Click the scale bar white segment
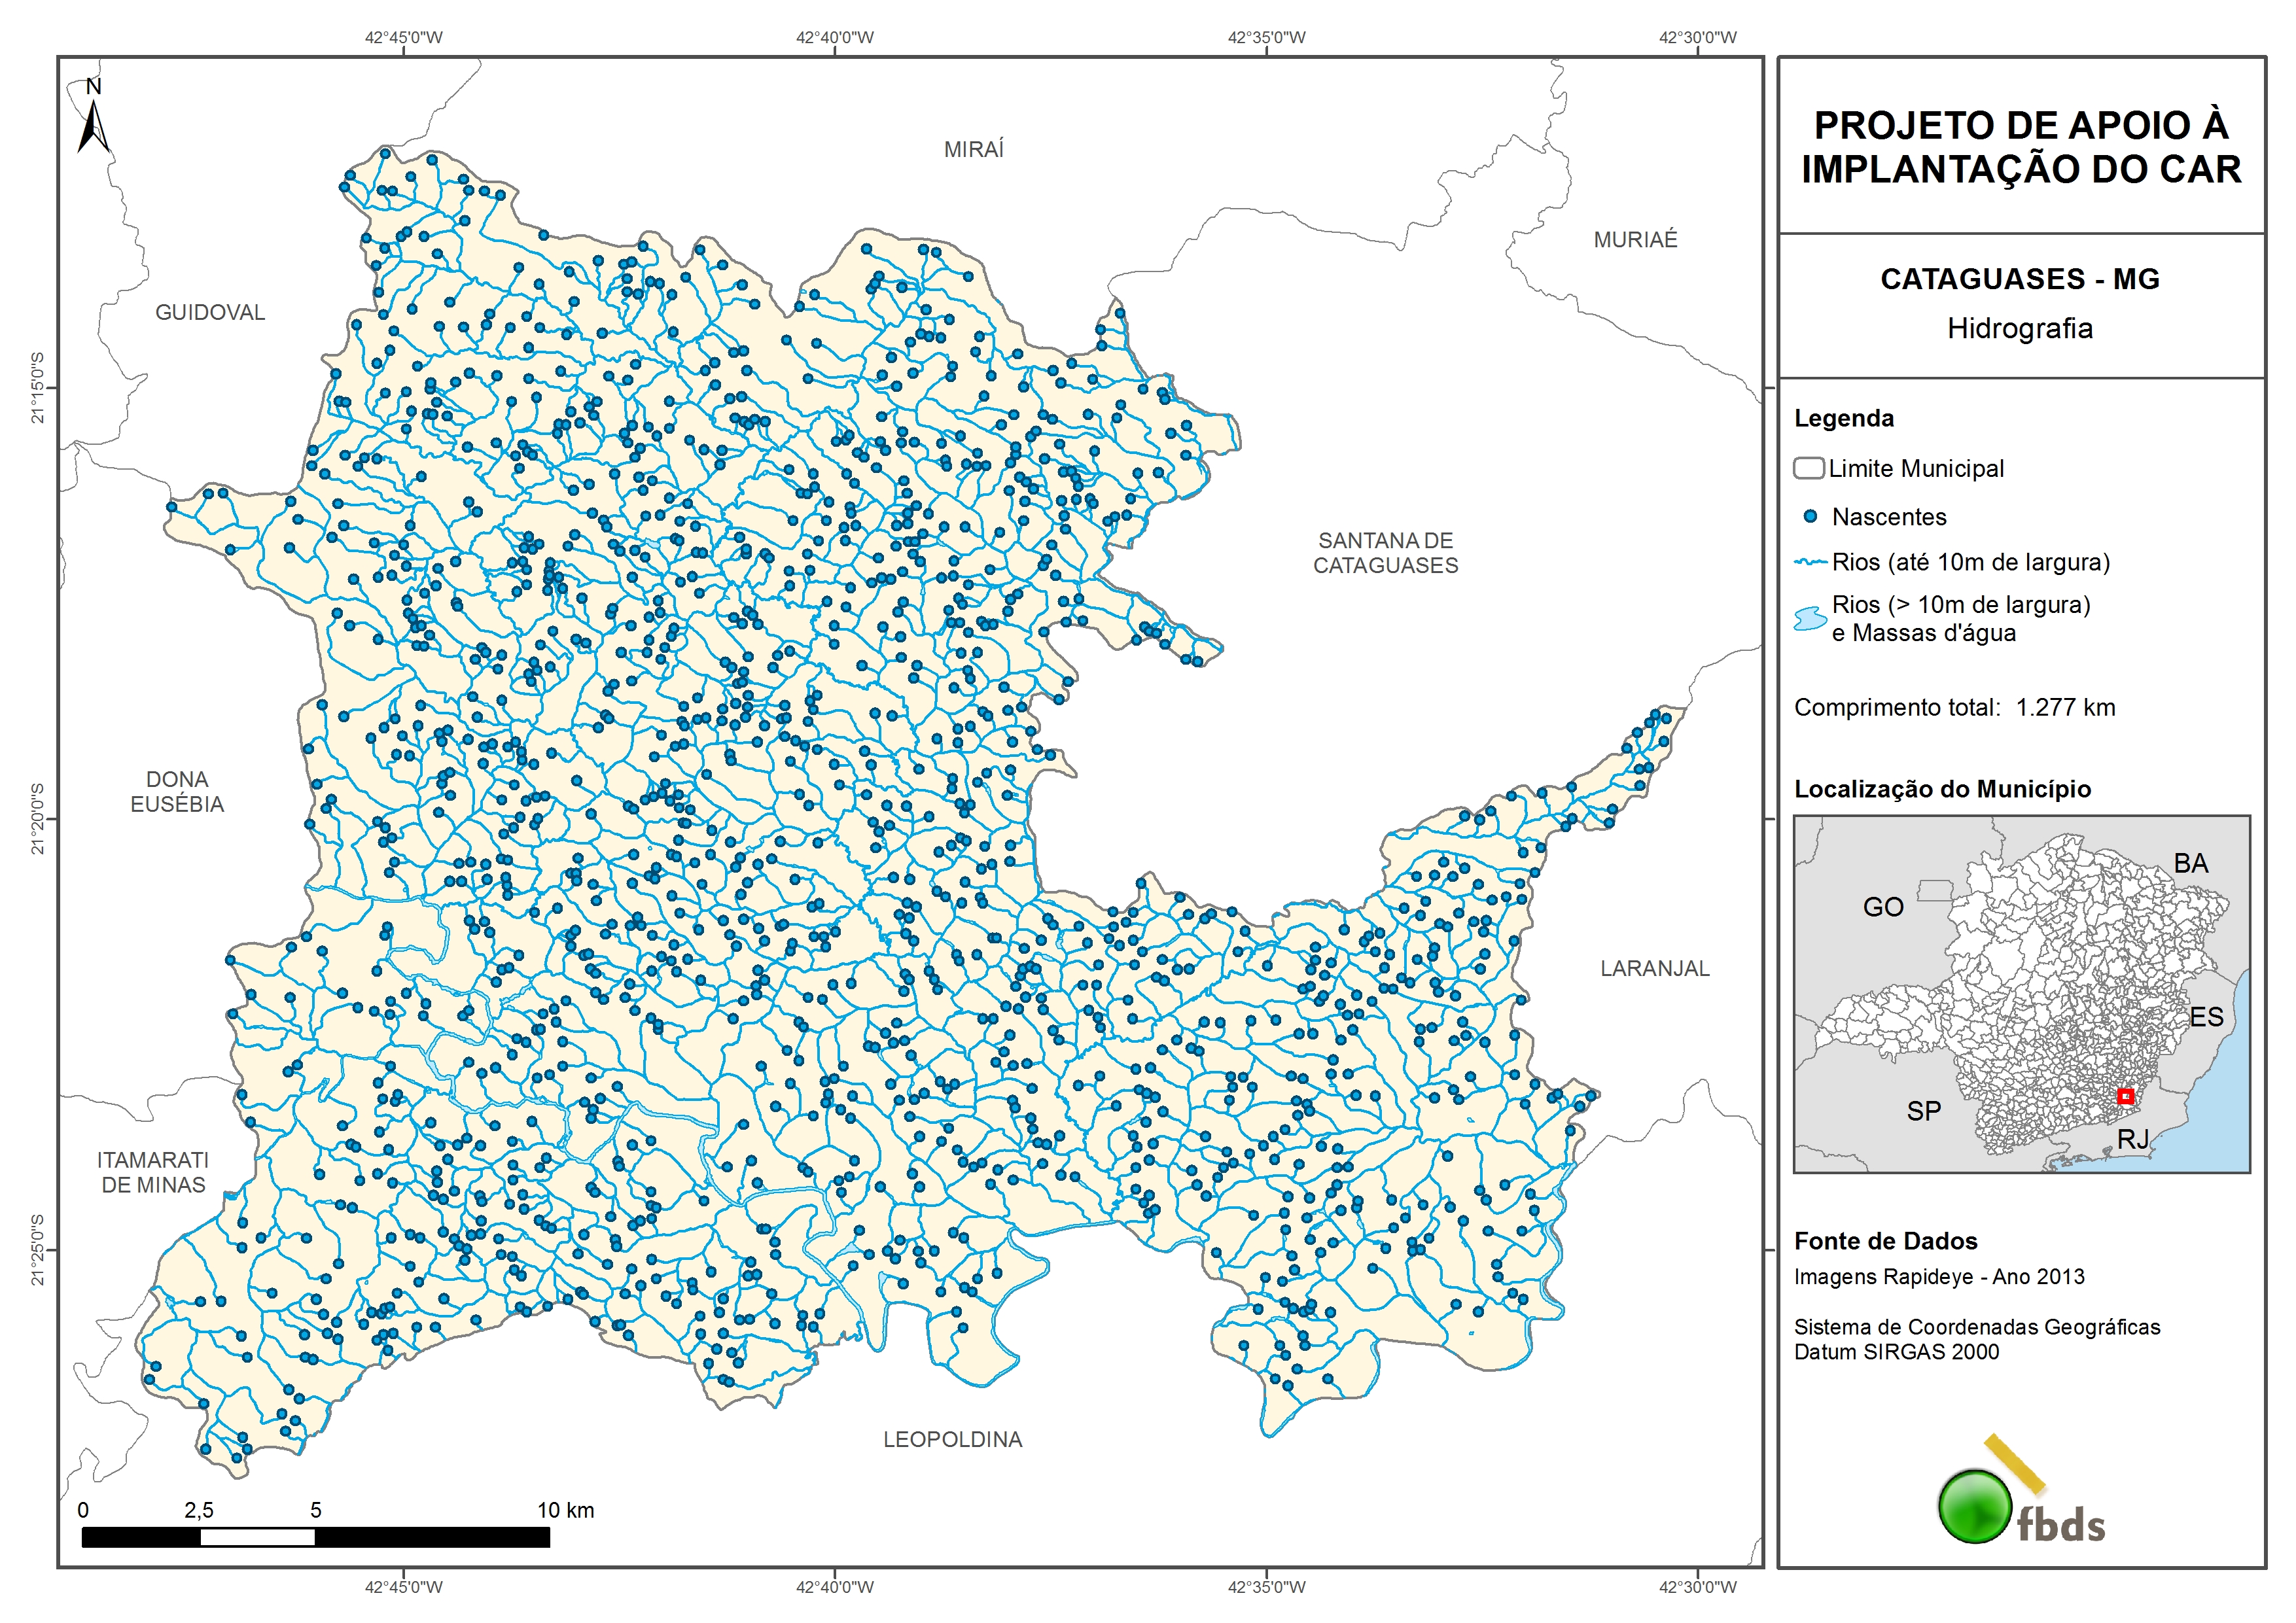Image resolution: width=2296 pixels, height=1623 pixels. 257,1538
